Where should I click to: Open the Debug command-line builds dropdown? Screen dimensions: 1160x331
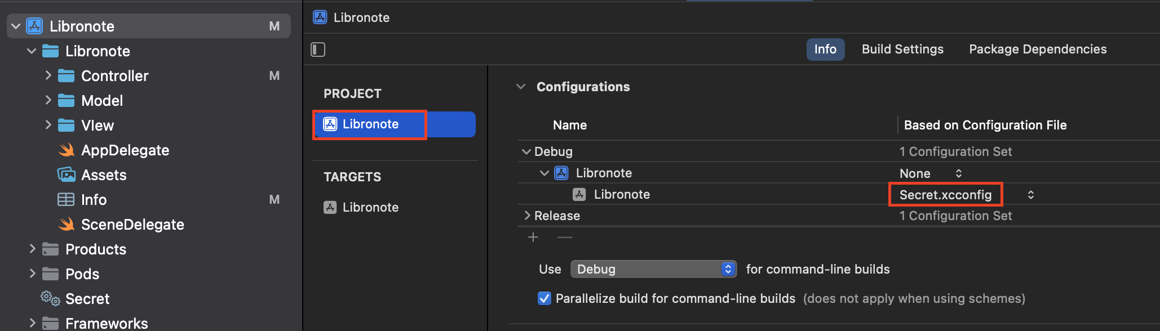pyautogui.click(x=653, y=269)
